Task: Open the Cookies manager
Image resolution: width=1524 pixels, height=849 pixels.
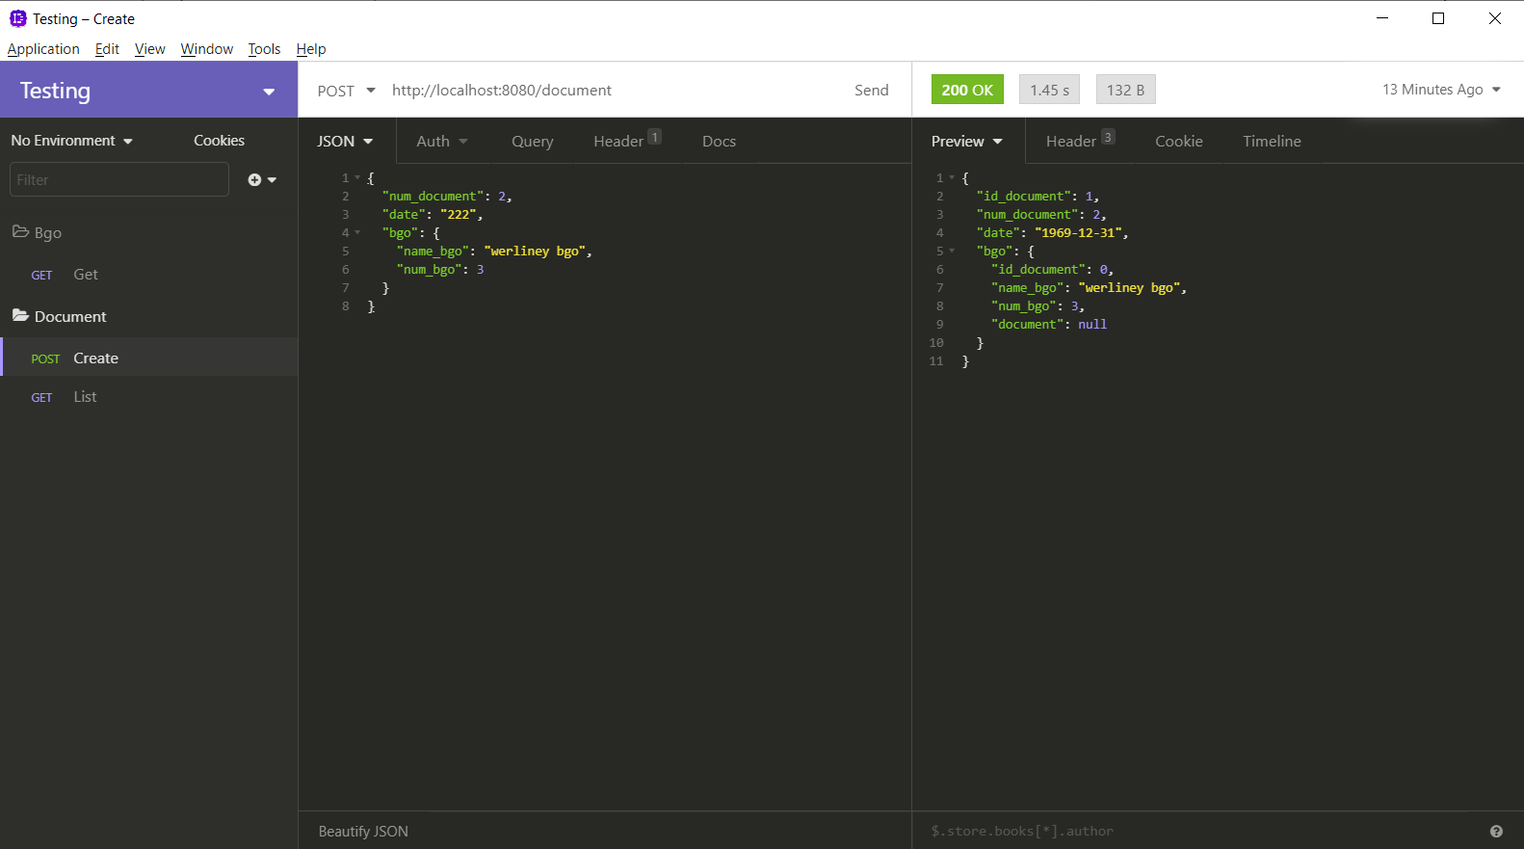Action: coord(219,141)
